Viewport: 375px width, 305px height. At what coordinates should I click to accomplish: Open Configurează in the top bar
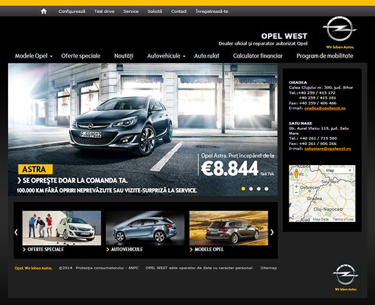(x=72, y=11)
